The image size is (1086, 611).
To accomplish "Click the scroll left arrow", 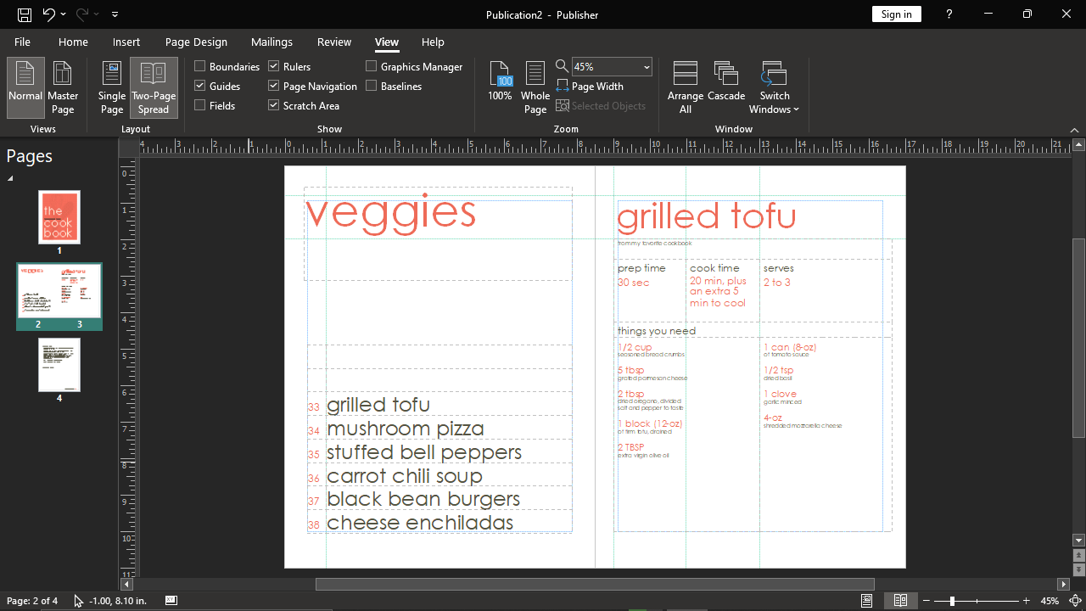I will [x=126, y=584].
